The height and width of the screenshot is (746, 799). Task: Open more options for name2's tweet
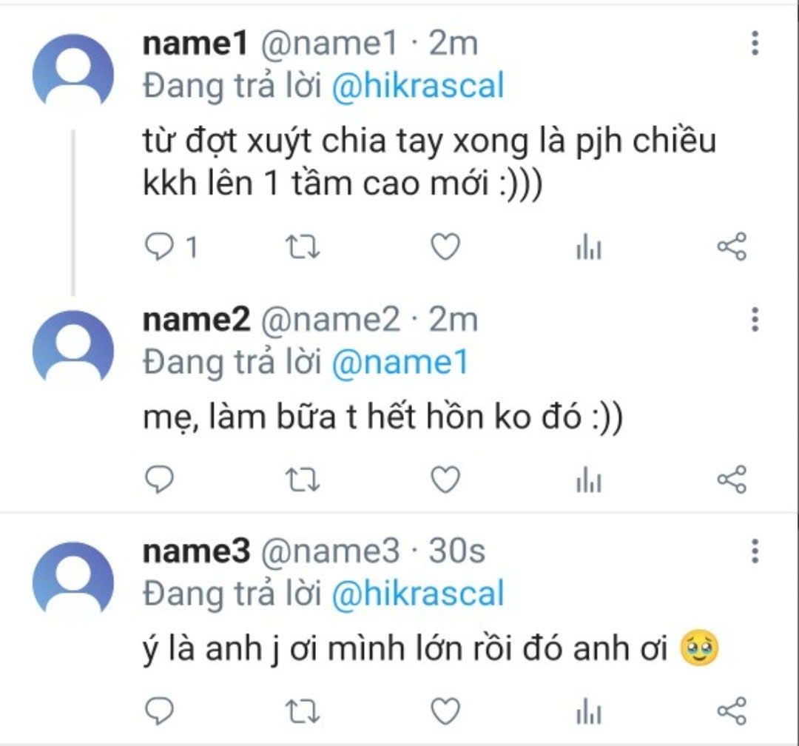[755, 320]
